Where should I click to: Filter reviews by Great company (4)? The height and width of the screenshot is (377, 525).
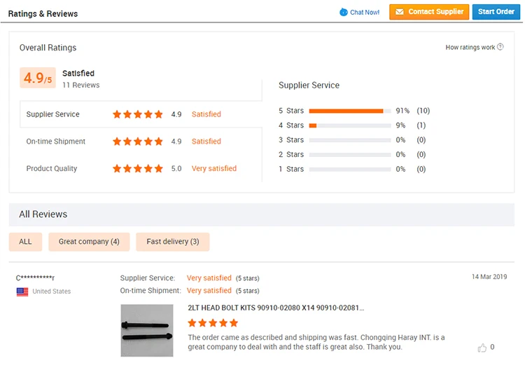pos(89,242)
